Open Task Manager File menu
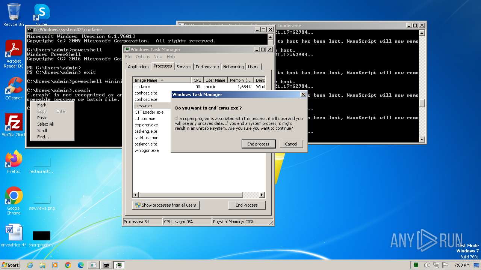The width and height of the screenshot is (481, 270). click(x=128, y=57)
